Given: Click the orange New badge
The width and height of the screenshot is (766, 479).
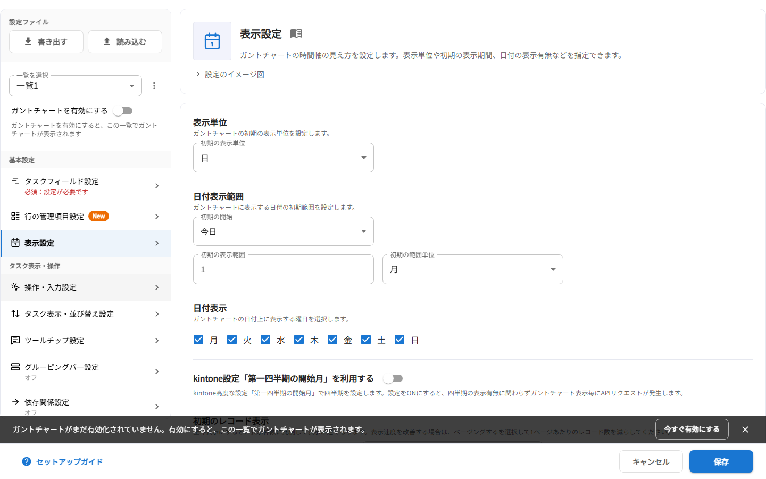Looking at the screenshot, I should (x=98, y=216).
